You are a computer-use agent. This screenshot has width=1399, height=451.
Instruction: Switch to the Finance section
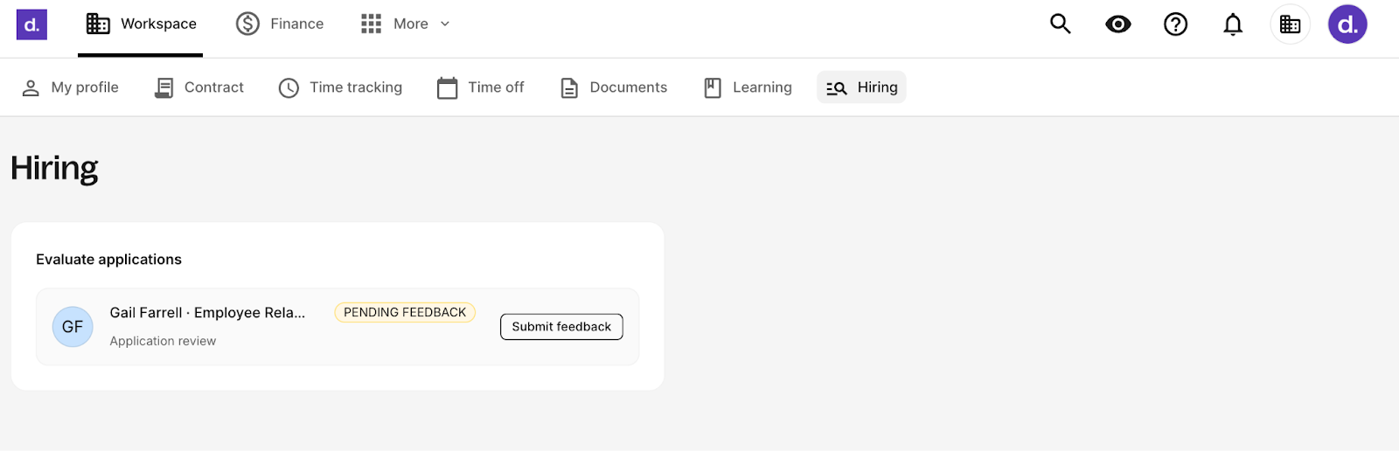coord(280,24)
